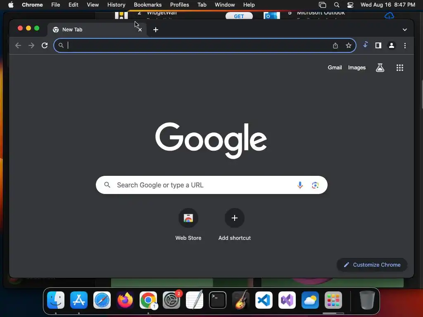Open the Profiles menu
The image size is (423, 317).
179,5
